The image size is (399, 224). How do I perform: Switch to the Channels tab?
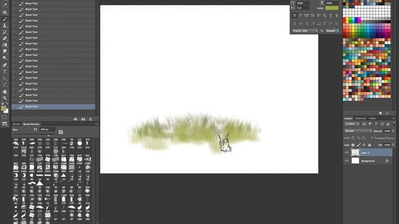pos(360,119)
